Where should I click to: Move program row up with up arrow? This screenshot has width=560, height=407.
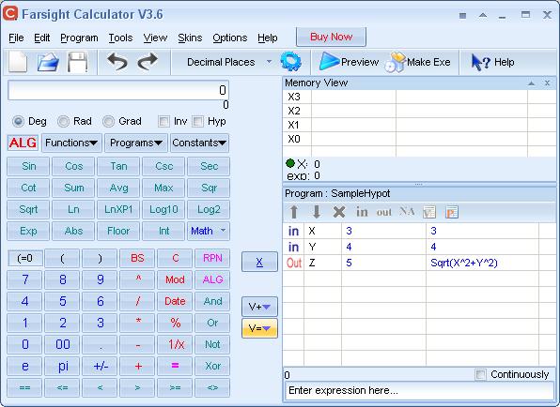(294, 212)
